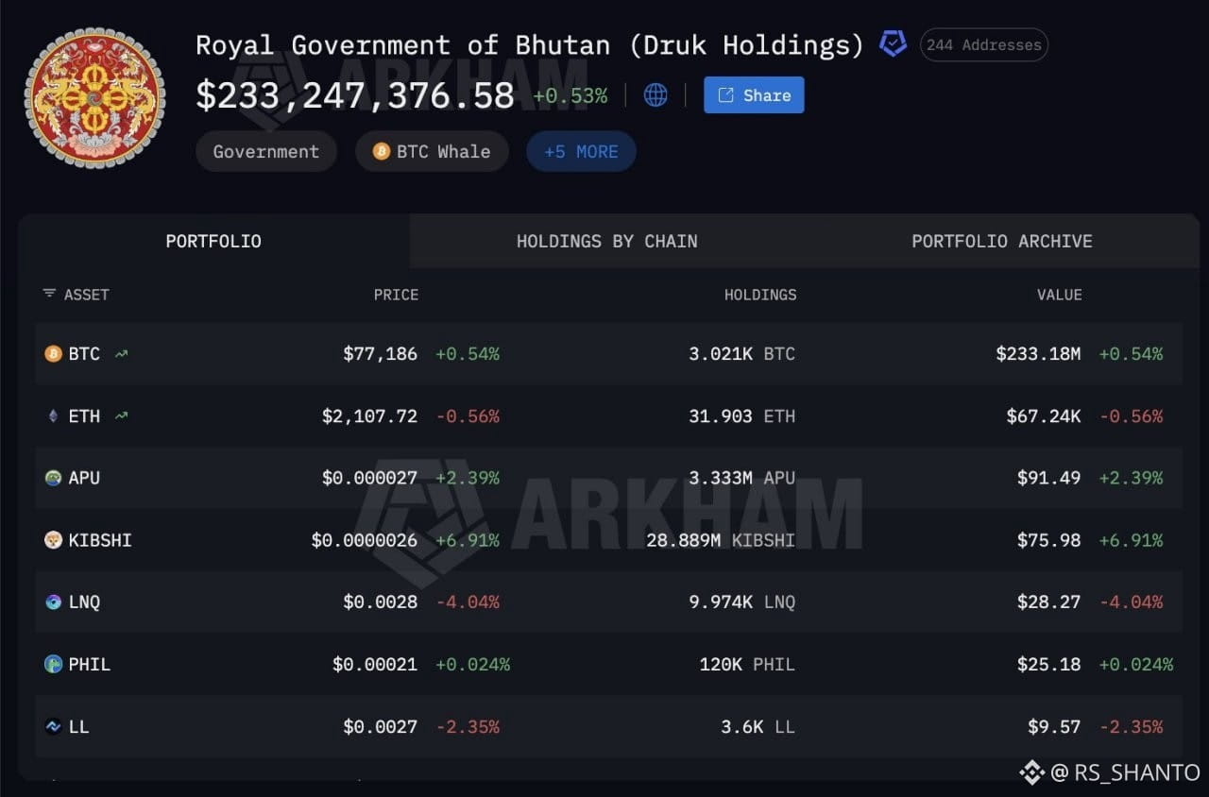Sort by the VALUE column header
Image resolution: width=1209 pixels, height=797 pixels.
(1059, 295)
